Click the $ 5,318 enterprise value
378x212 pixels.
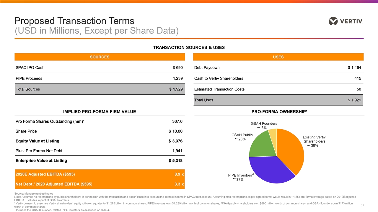pyautogui.click(x=175, y=161)
